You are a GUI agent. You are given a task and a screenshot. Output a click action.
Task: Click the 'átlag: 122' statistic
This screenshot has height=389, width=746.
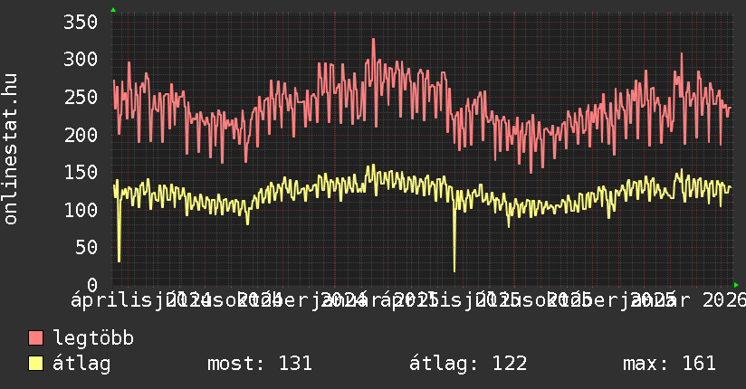pyautogui.click(x=468, y=364)
